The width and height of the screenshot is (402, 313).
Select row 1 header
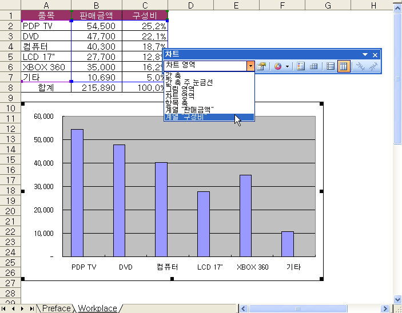pos(10,15)
